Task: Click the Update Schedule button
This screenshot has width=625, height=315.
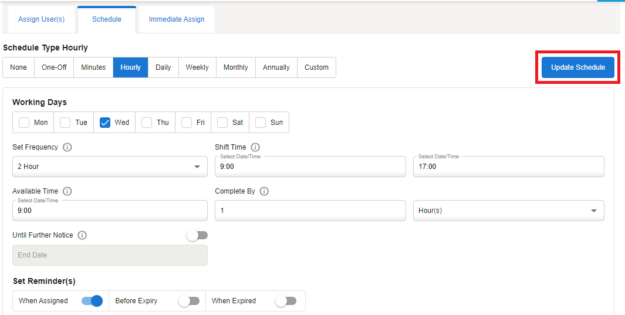Action: 577,67
